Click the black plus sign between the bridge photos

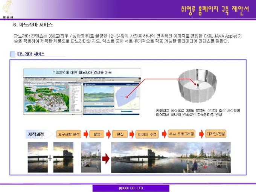coord(50,158)
